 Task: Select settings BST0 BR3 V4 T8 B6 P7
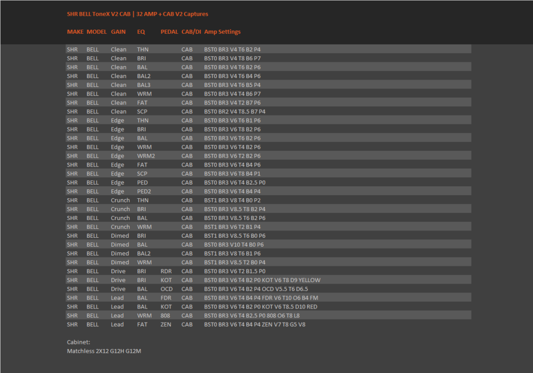tap(232, 58)
